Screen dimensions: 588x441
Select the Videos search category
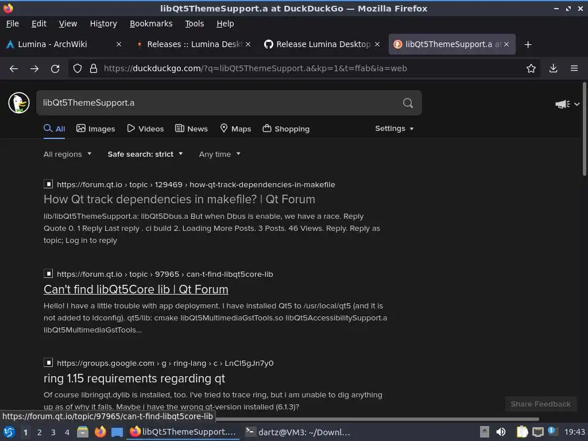[x=145, y=129]
